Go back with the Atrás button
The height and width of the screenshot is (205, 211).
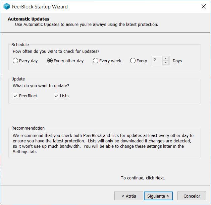(128, 196)
